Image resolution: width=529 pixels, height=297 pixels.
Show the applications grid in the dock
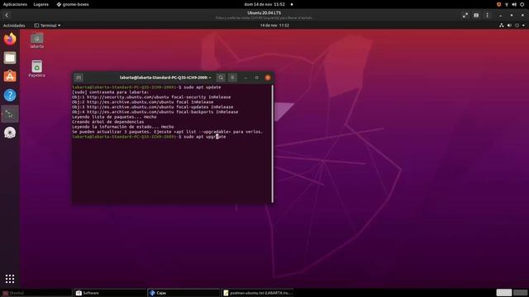[x=10, y=279]
